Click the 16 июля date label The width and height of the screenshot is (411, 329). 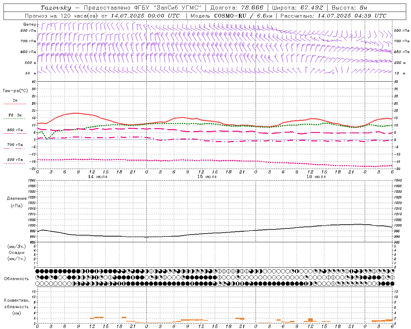click(x=316, y=177)
